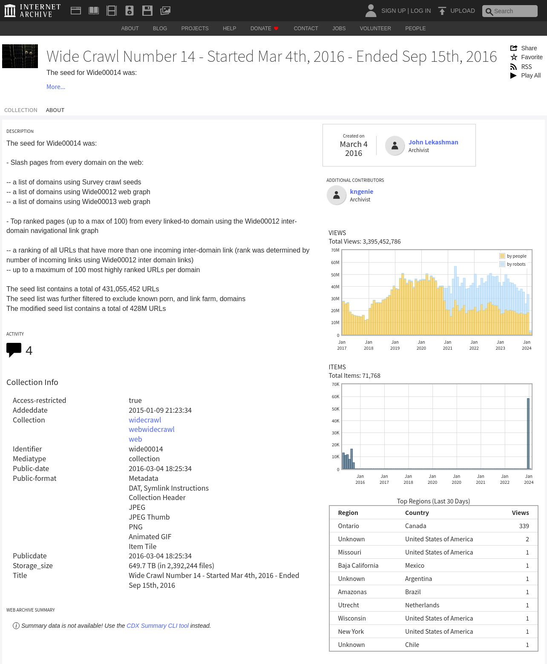547x664 pixels.
Task: Open the CONTACT menu item
Action: pos(306,29)
